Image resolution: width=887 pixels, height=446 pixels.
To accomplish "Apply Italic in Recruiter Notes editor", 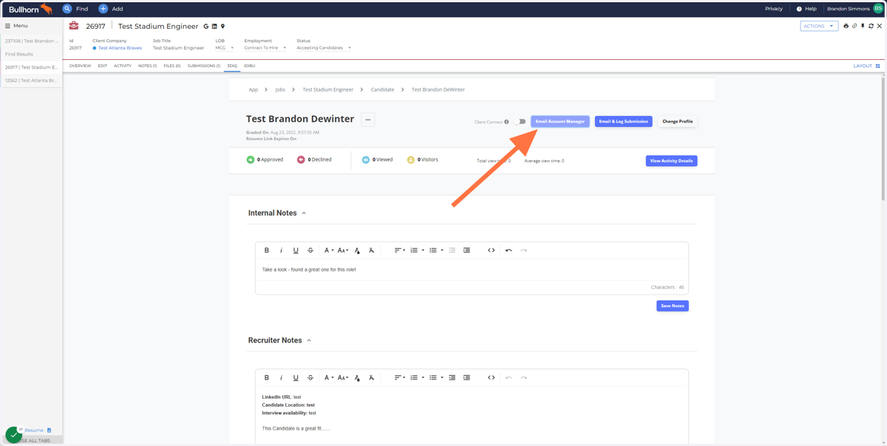I will (x=281, y=377).
